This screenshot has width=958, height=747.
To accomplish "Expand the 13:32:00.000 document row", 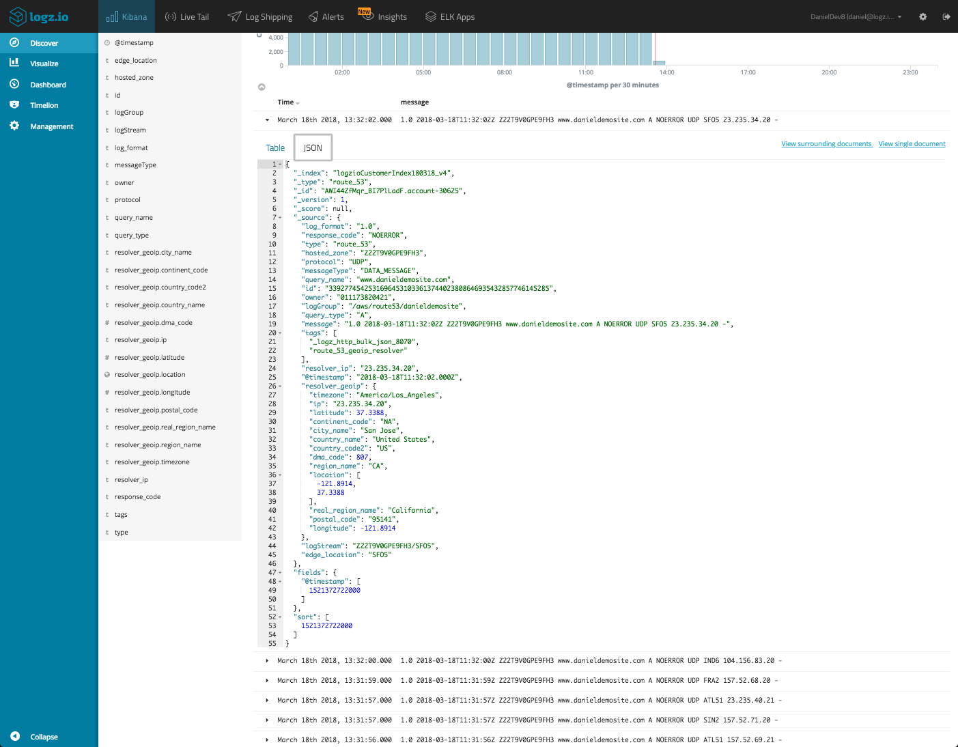I will coord(267,660).
